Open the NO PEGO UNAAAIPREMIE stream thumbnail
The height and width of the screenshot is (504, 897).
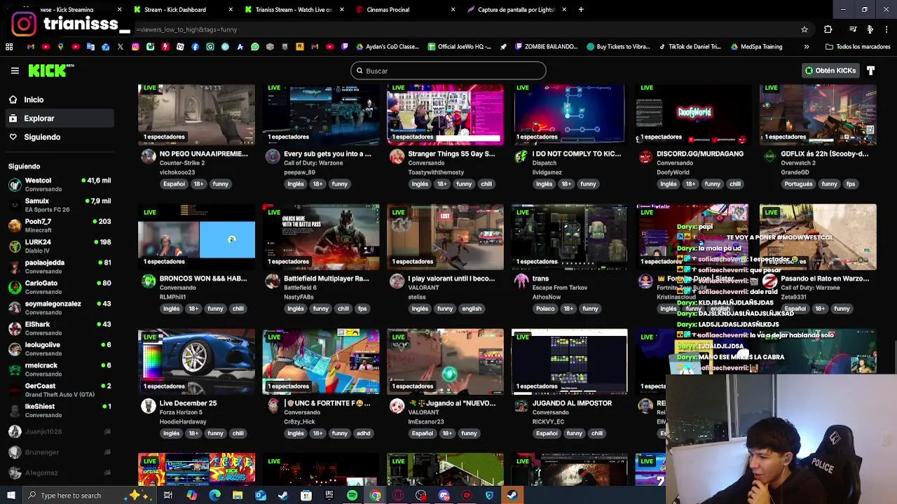coord(196,113)
